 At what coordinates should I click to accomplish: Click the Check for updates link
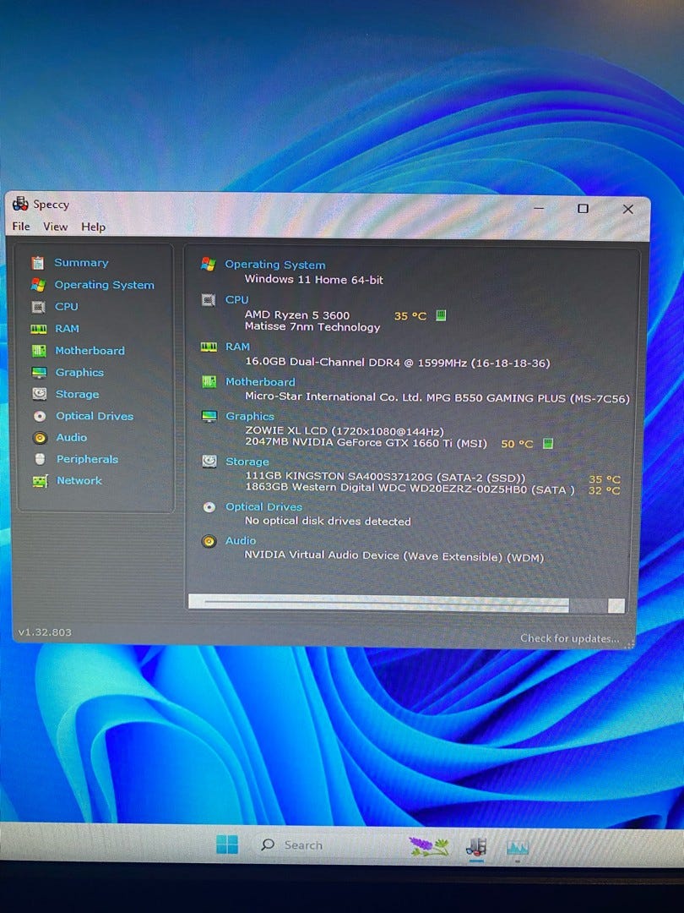click(x=570, y=638)
